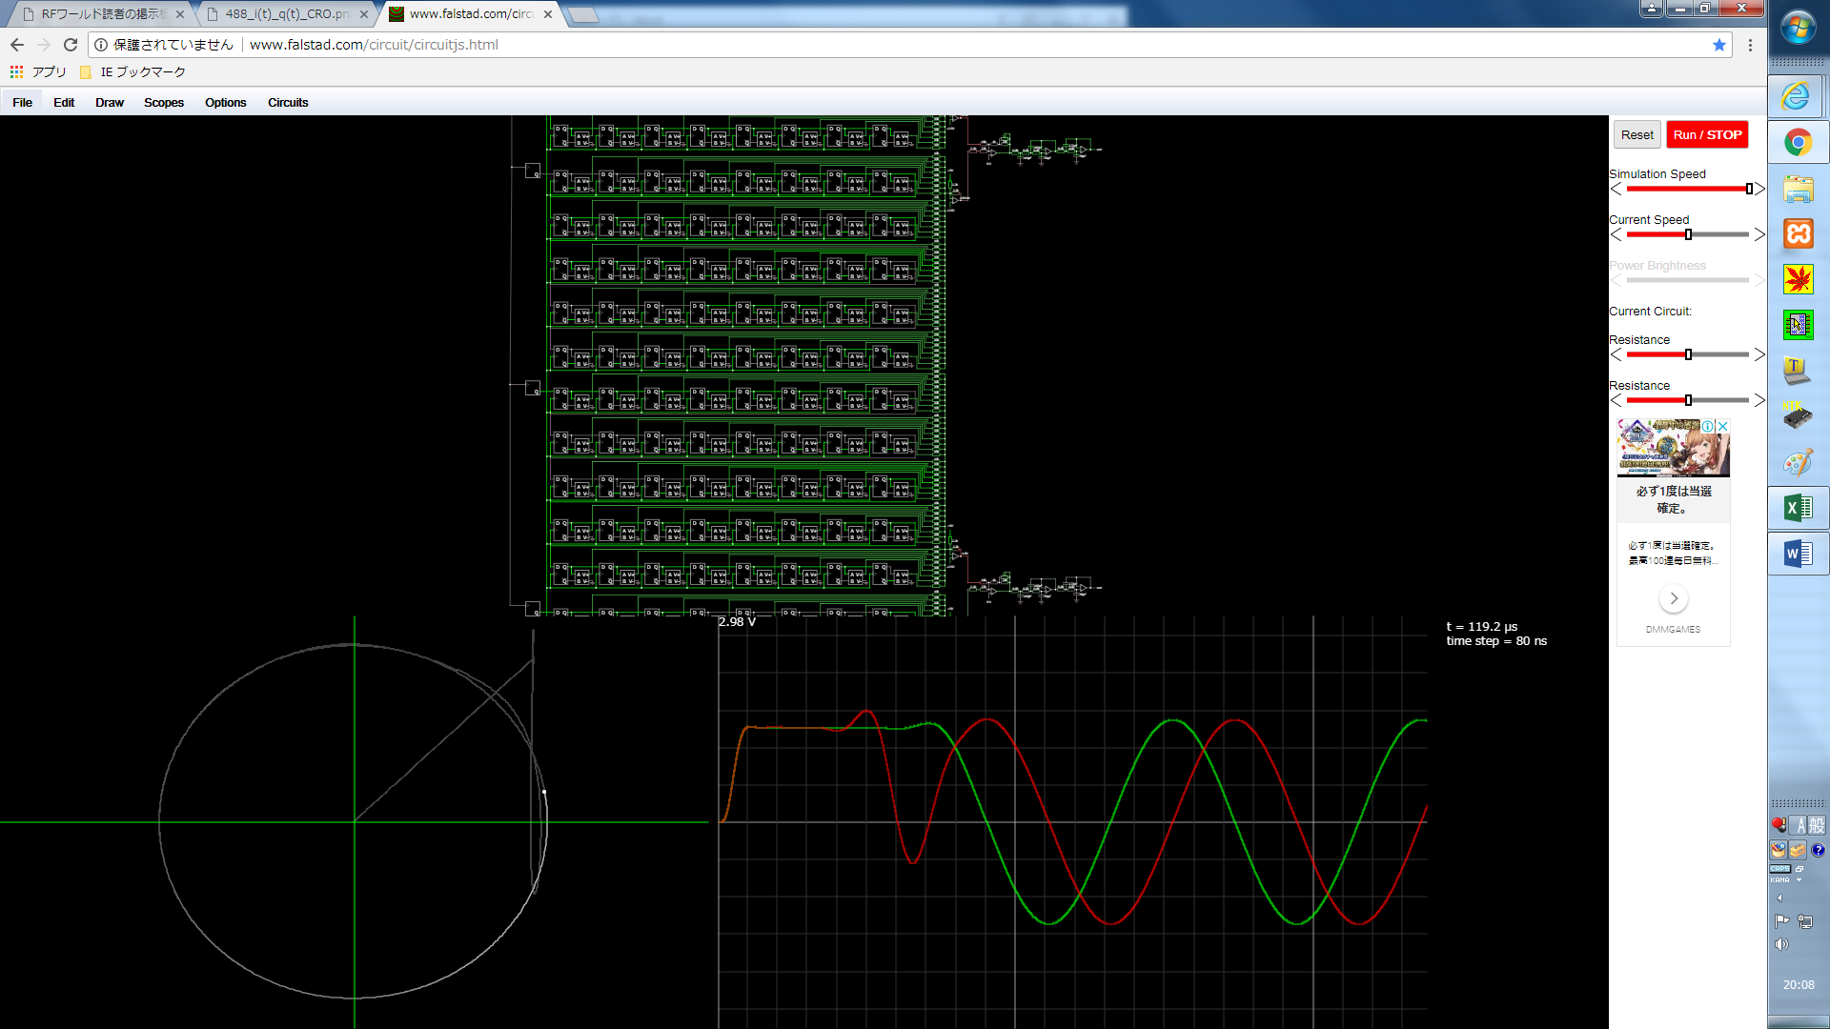Switch to the 488_i(t)_q(t)_CRO.png tab
This screenshot has width=1830, height=1029.
pos(286,14)
